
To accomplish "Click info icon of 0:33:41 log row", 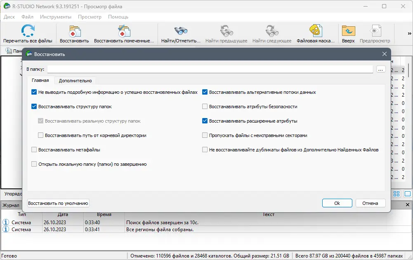I will pyautogui.click(x=5, y=229).
